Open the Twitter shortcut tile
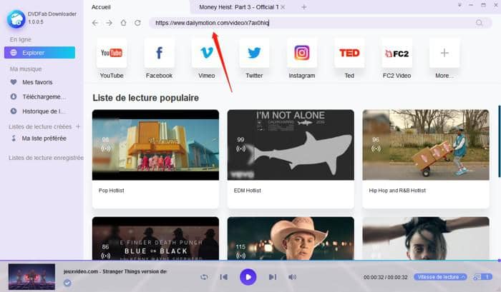501x292 pixels. tap(254, 53)
